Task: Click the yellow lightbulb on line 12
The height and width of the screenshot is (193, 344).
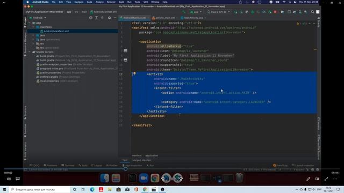Action: [134, 74]
